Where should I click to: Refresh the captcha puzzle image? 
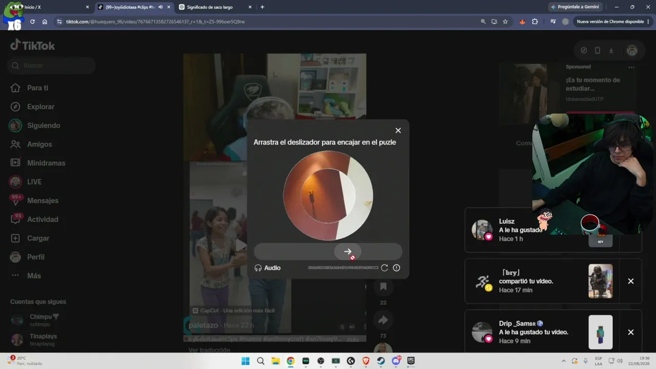pyautogui.click(x=384, y=268)
